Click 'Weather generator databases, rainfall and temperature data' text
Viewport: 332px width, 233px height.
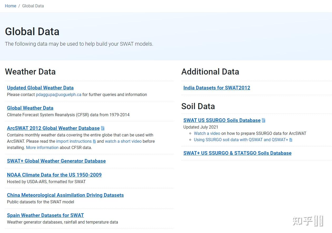pos(62,222)
